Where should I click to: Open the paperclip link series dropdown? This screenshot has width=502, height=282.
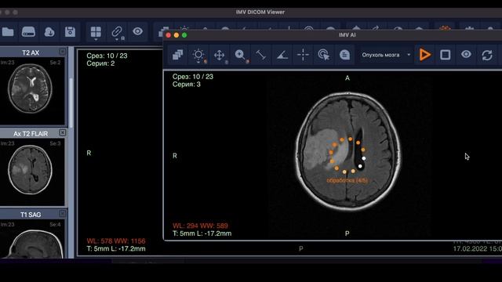point(117,33)
